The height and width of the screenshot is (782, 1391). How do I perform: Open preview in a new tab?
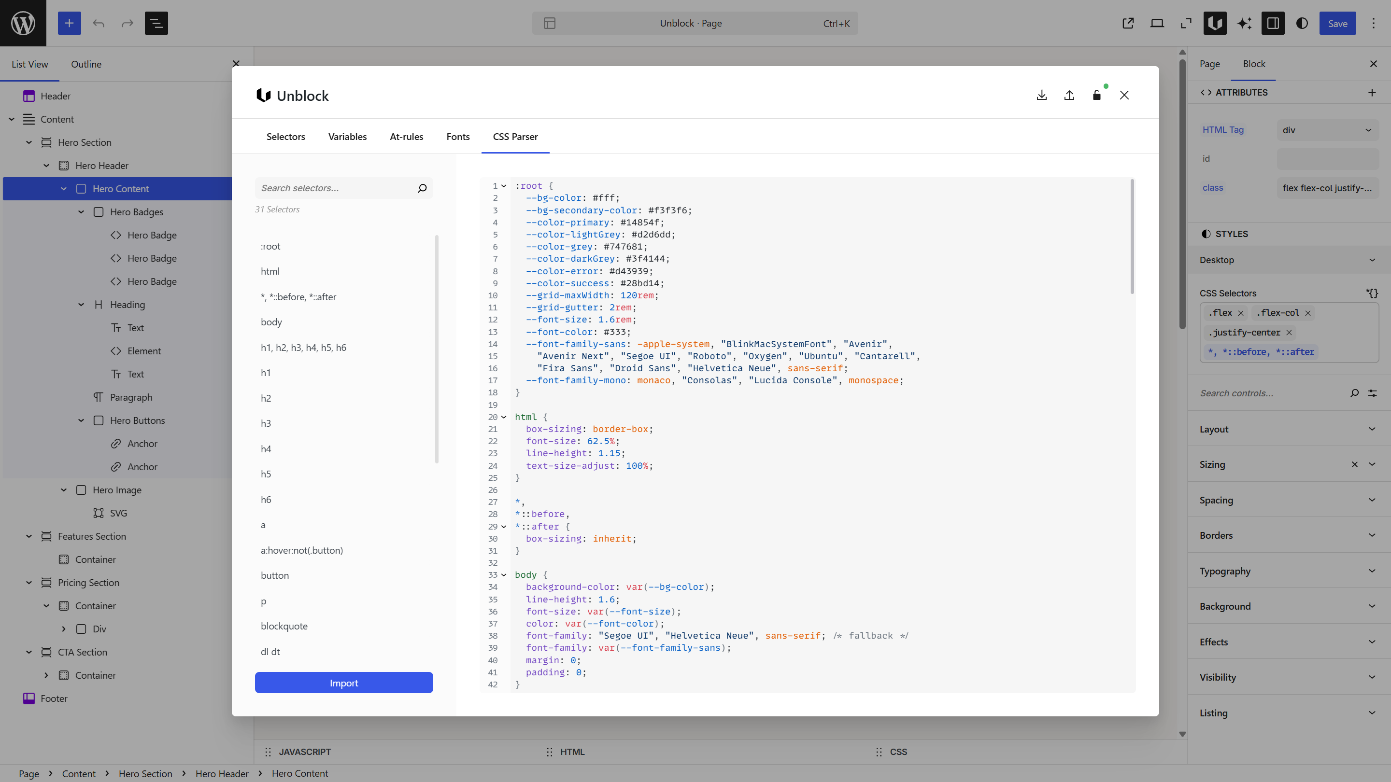1127,23
